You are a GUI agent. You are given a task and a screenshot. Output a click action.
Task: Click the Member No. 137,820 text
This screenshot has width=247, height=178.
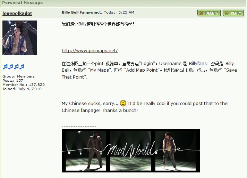coord(24,85)
